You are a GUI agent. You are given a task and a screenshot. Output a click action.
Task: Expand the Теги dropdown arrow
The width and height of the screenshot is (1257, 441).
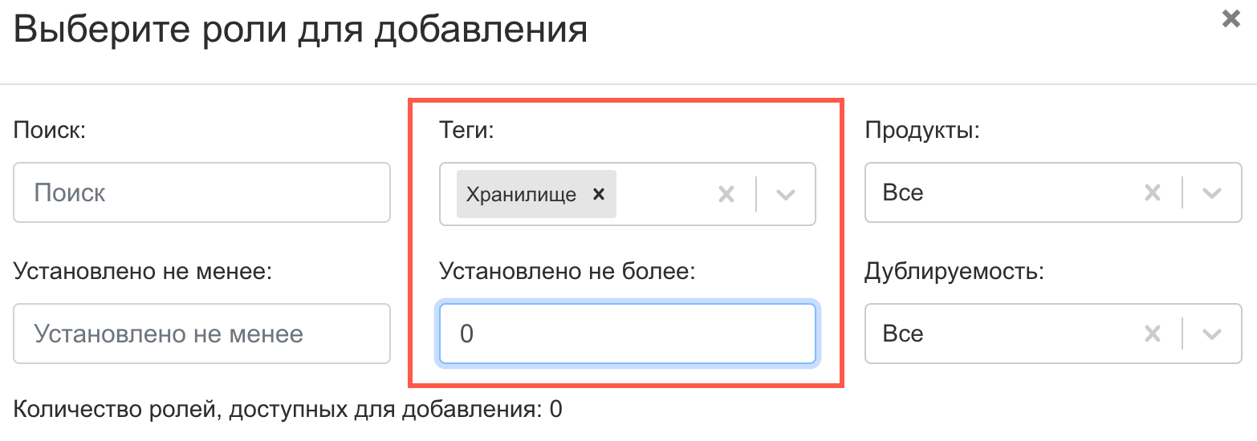(786, 194)
